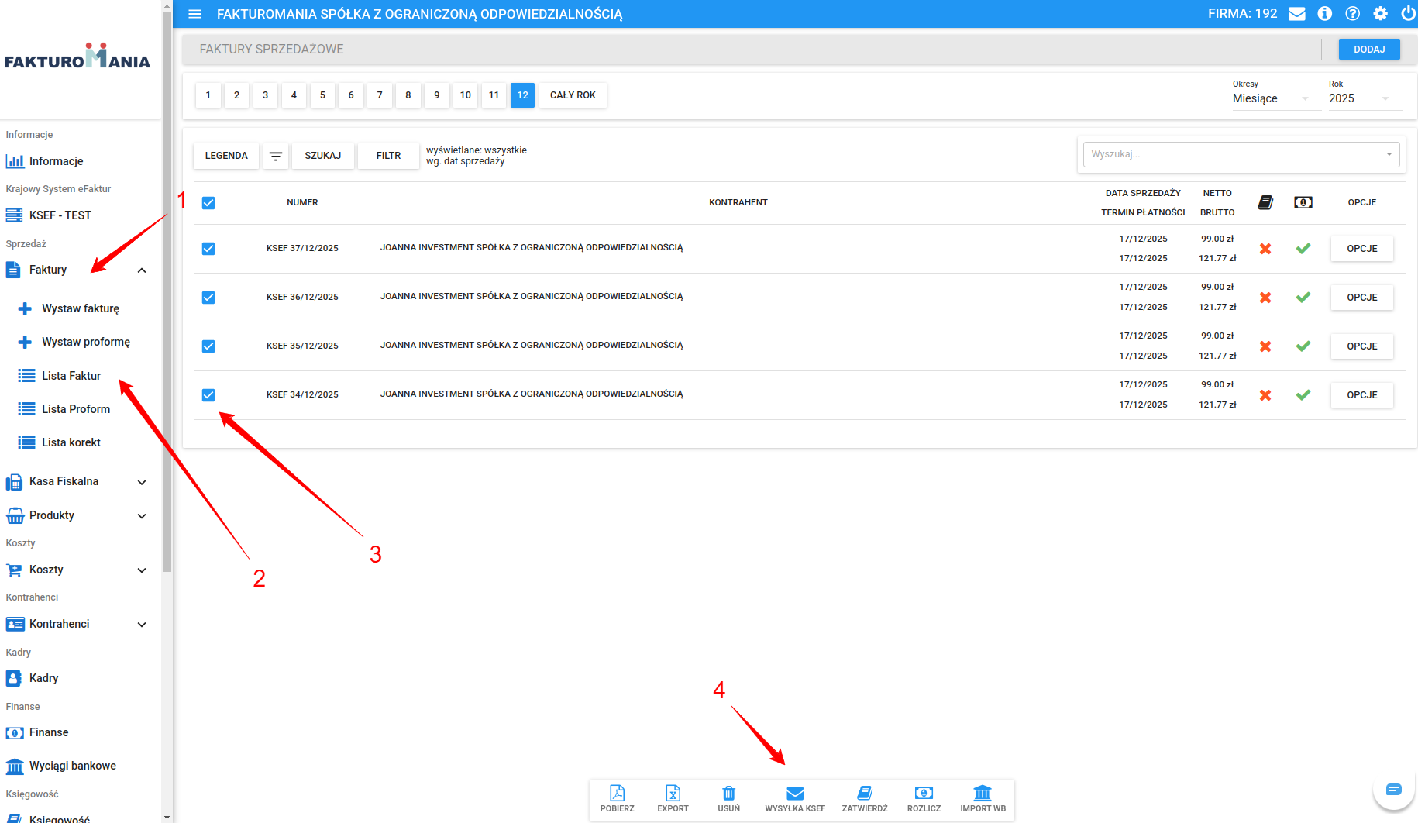Select month 12 tab

523,95
